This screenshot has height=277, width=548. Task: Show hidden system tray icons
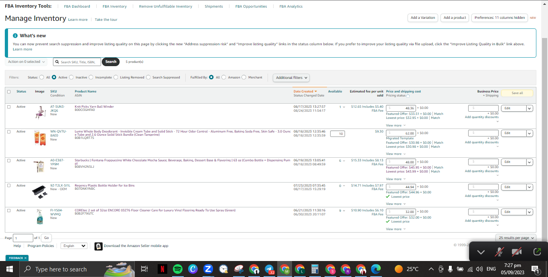431,269
